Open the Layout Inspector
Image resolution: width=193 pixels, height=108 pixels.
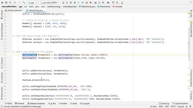[x=180, y=103]
